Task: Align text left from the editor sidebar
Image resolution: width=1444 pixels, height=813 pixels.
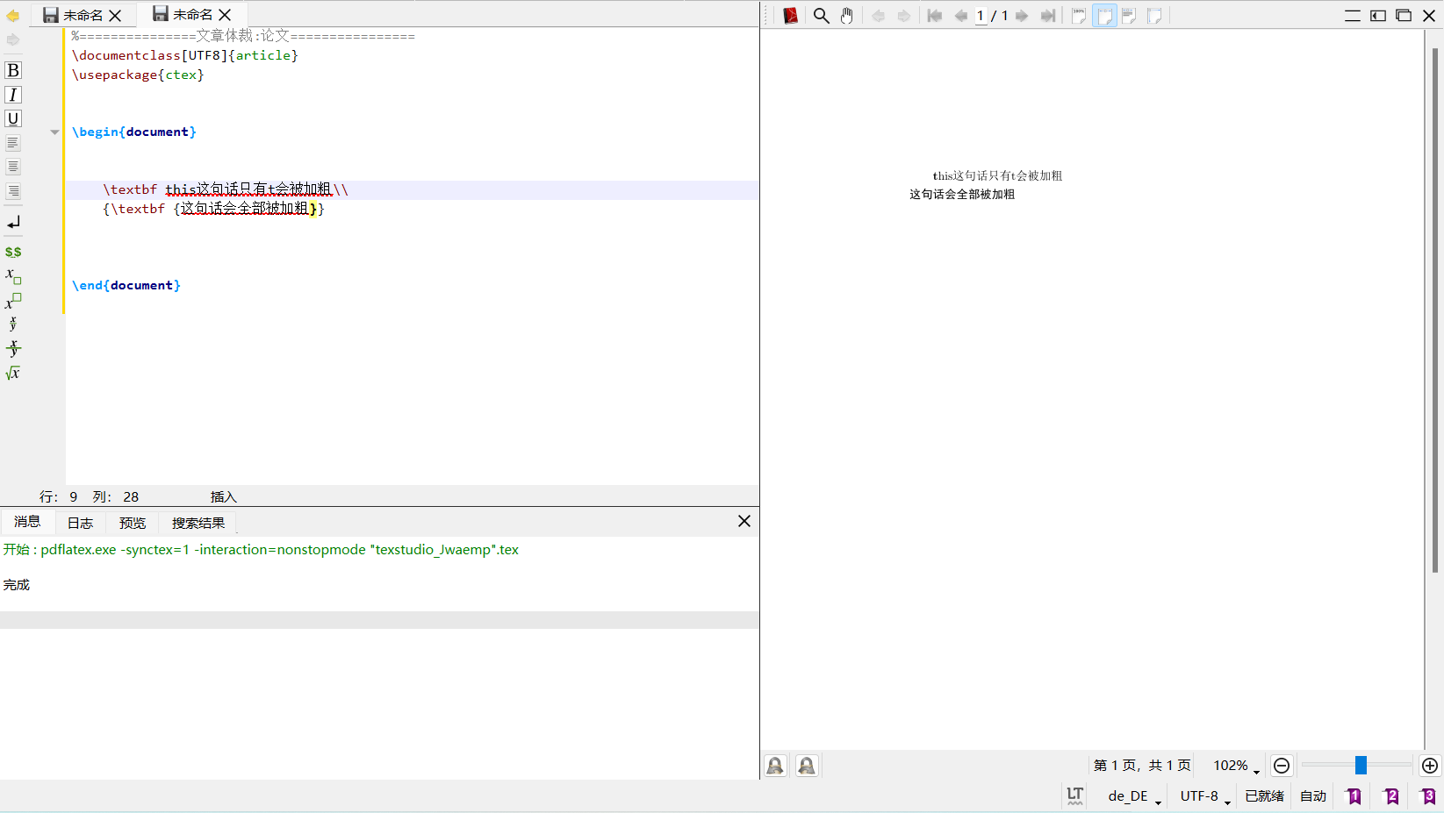Action: 13,143
